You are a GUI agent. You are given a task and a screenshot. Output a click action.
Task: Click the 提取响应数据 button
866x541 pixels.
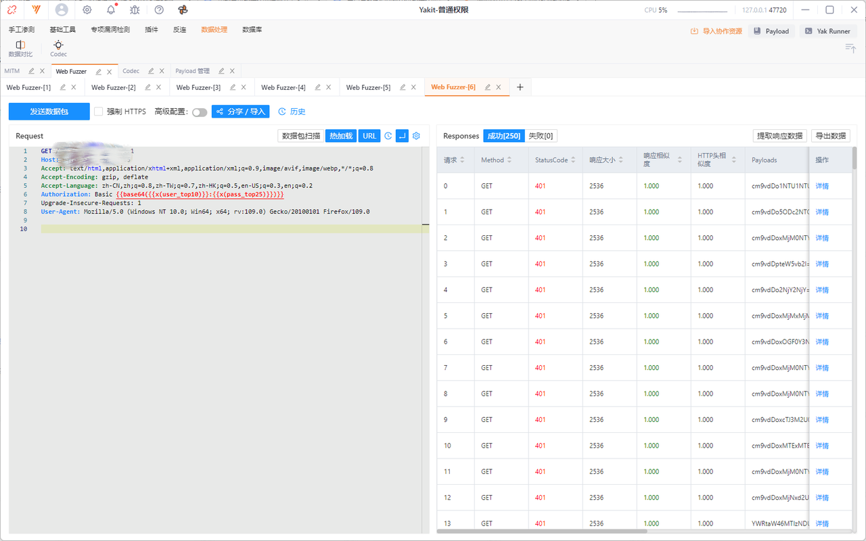click(780, 136)
